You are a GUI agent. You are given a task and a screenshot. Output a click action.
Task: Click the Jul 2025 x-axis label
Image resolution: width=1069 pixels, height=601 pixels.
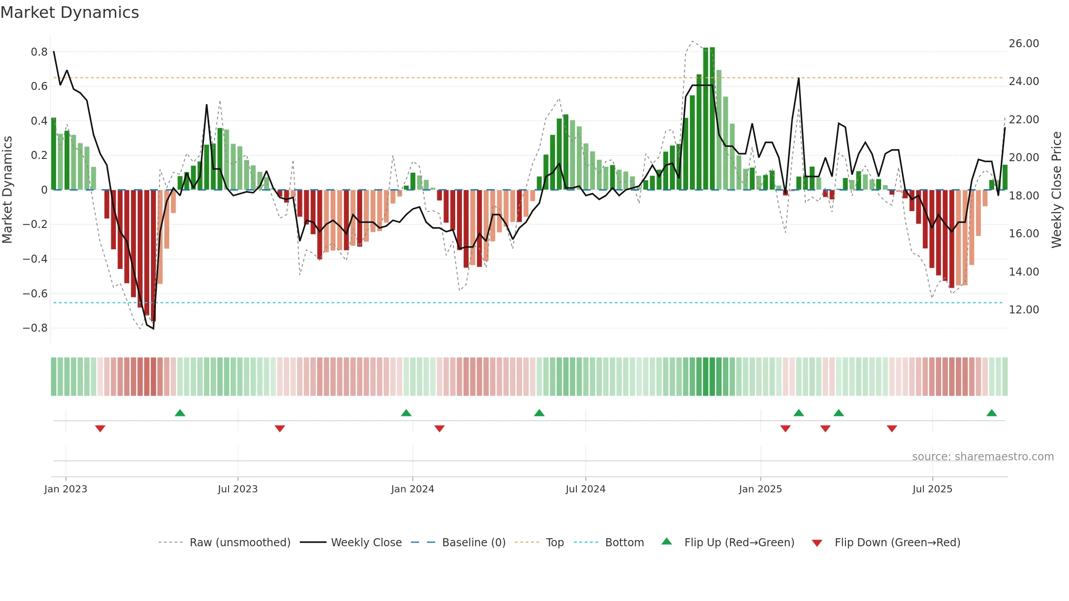[x=933, y=489]
